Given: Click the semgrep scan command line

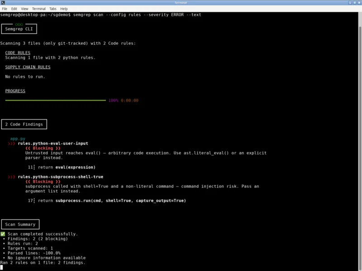Looking at the screenshot, I should point(100,15).
